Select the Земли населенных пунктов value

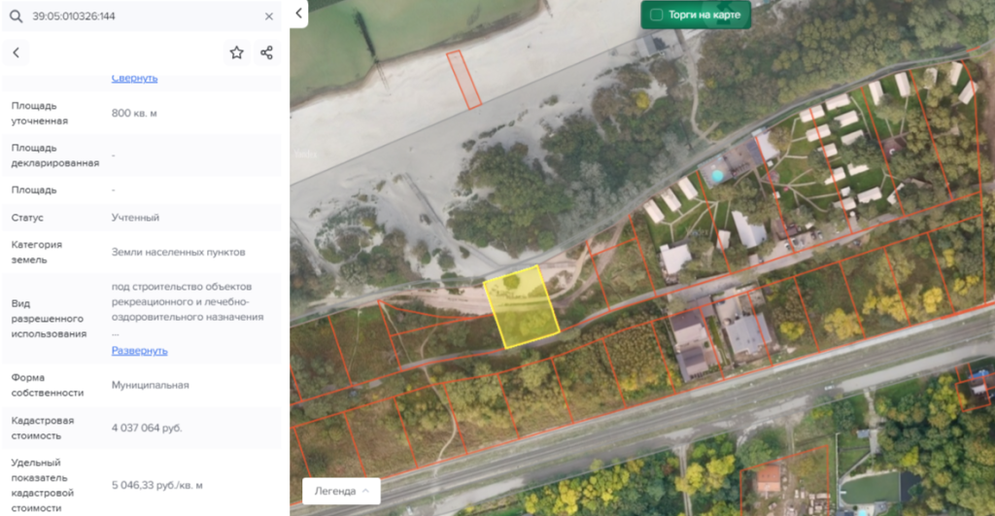178,252
